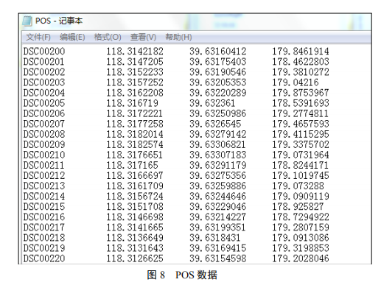This screenshot has width=381, height=285.
Task: Click the DSC00212 entry
Action: [x=44, y=175]
